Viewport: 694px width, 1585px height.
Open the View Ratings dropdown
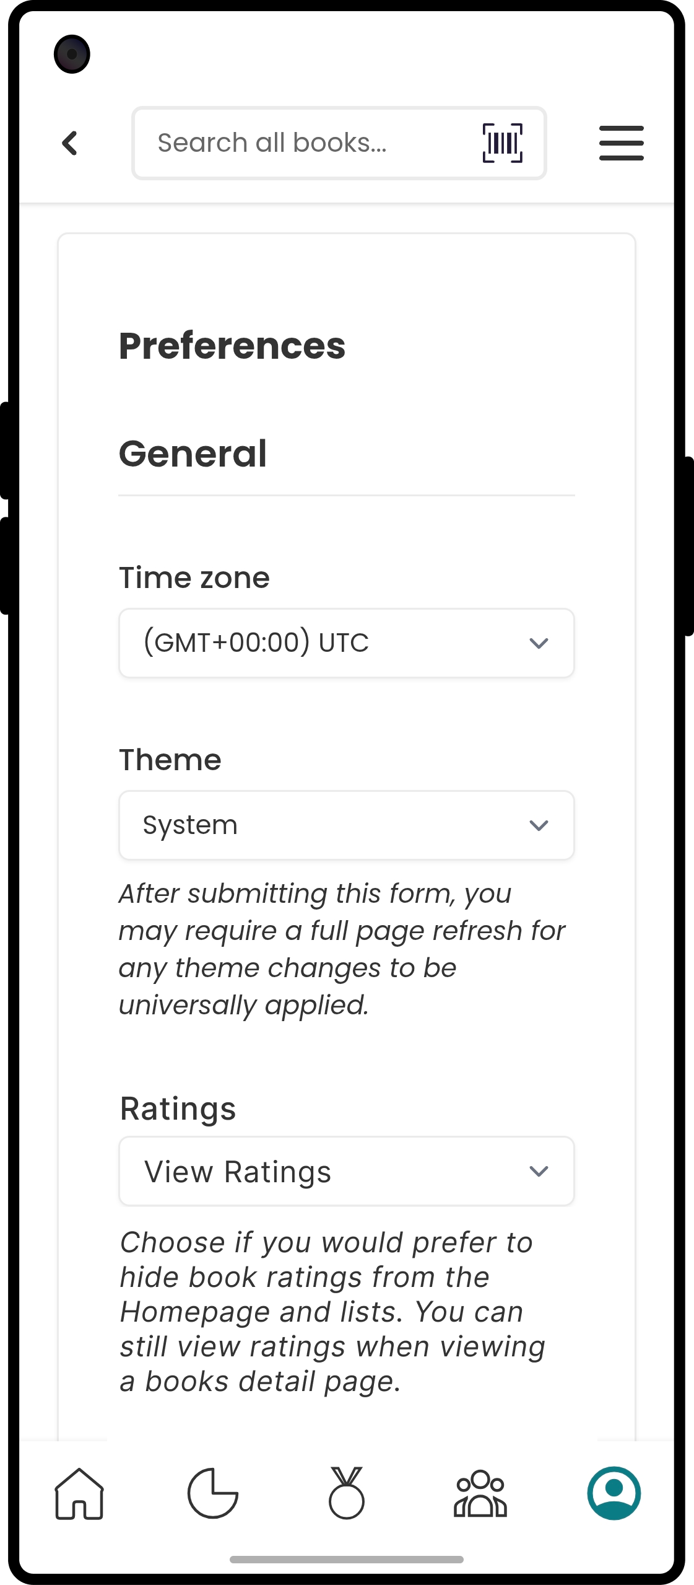click(347, 1171)
